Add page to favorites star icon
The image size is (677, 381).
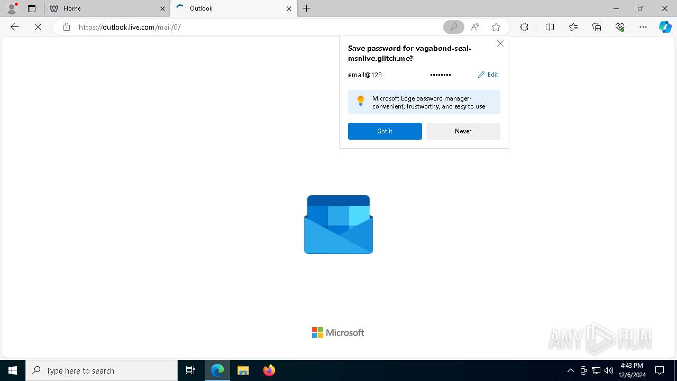496,27
